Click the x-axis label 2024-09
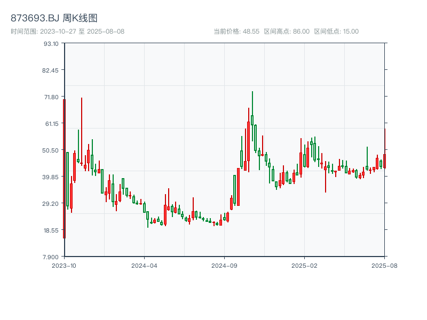Screen dimensions: 427x320 pyautogui.click(x=224, y=266)
